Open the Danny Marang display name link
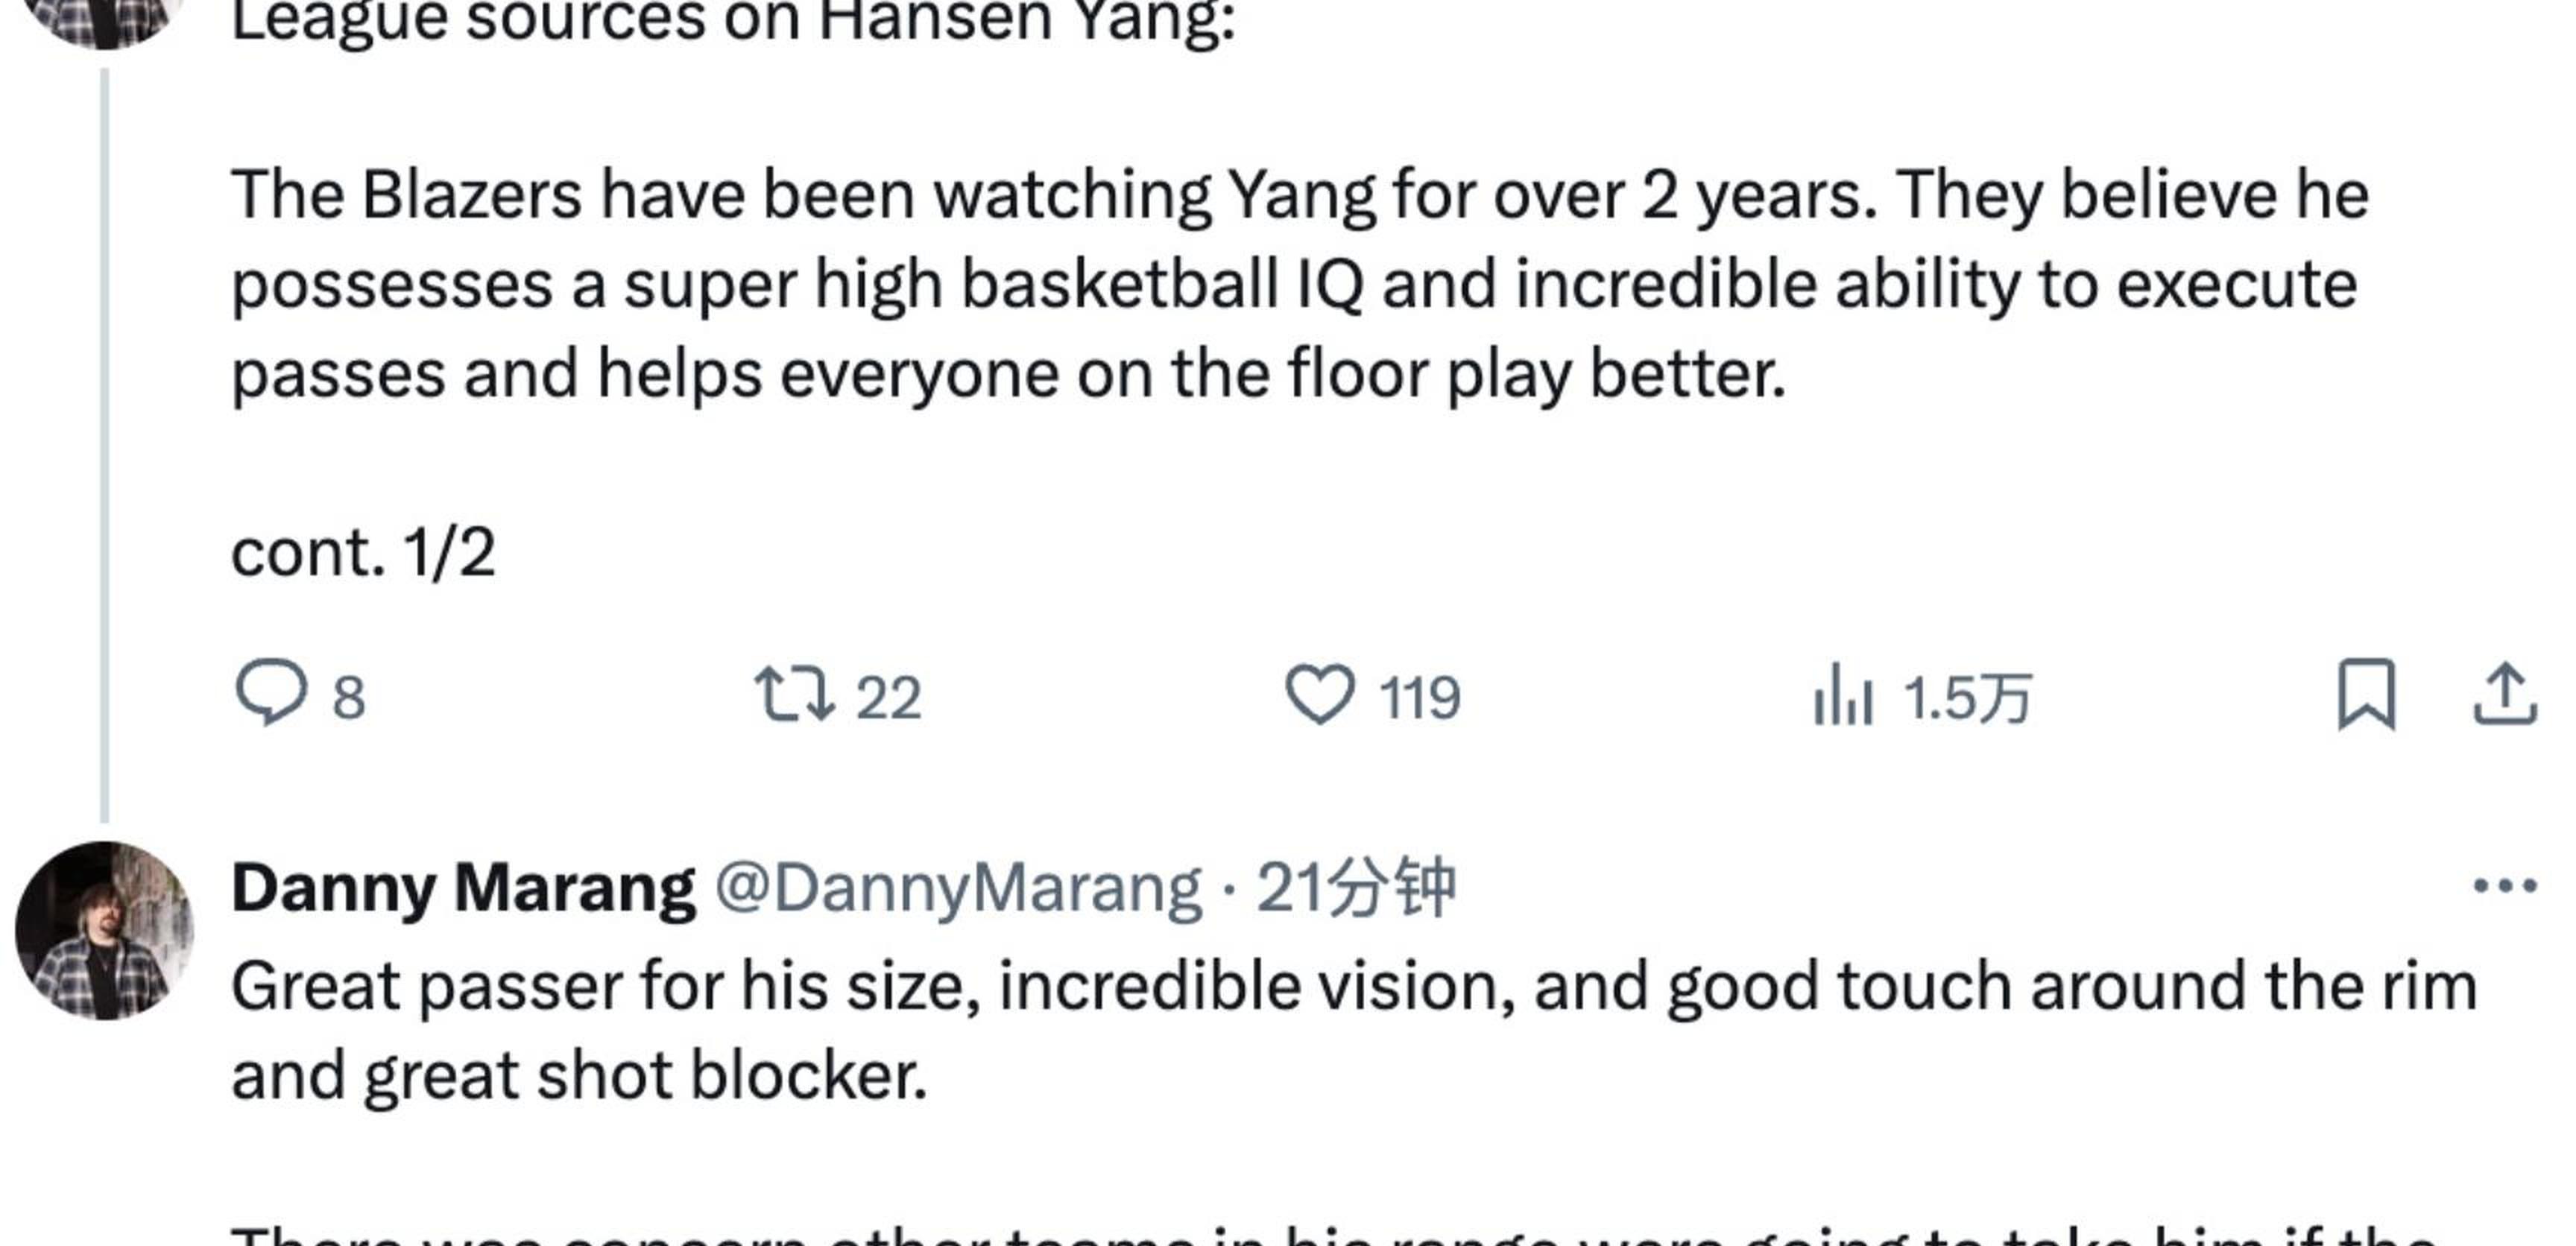The height and width of the screenshot is (1246, 2576). [463, 888]
